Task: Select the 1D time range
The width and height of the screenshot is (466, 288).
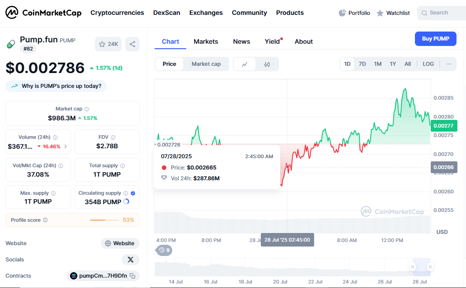Action: [x=347, y=64]
